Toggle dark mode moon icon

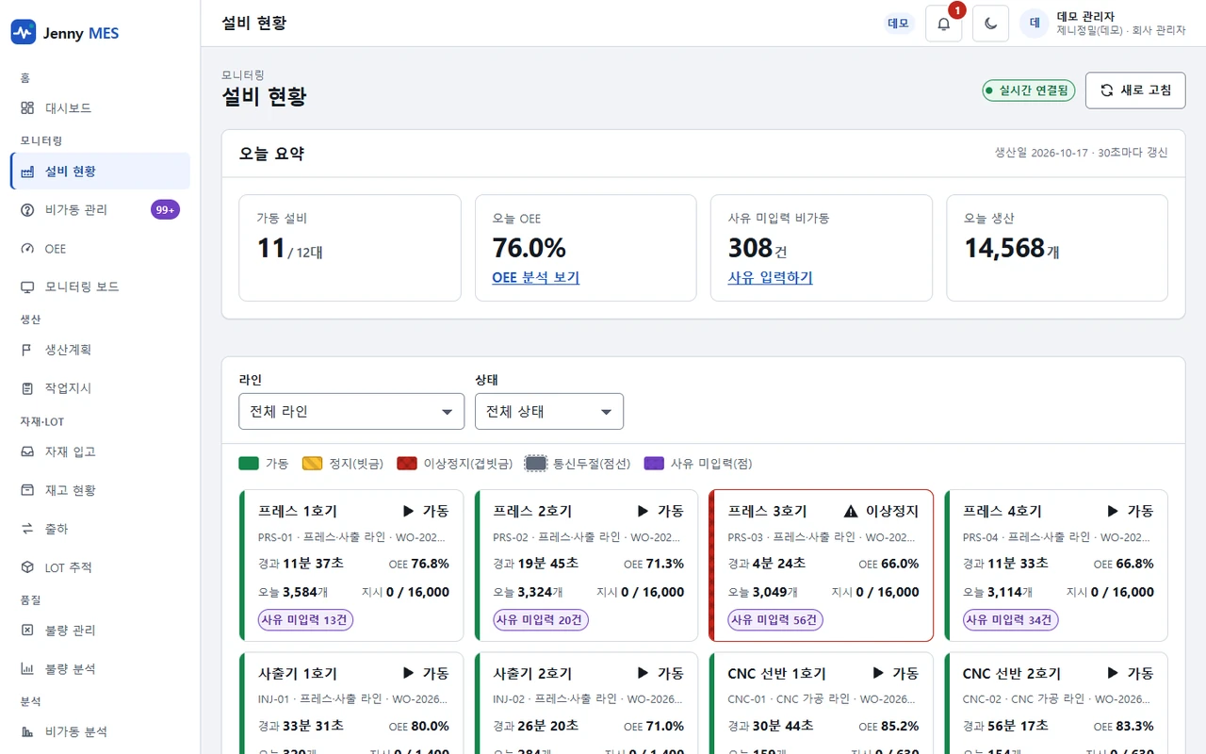pos(991,24)
